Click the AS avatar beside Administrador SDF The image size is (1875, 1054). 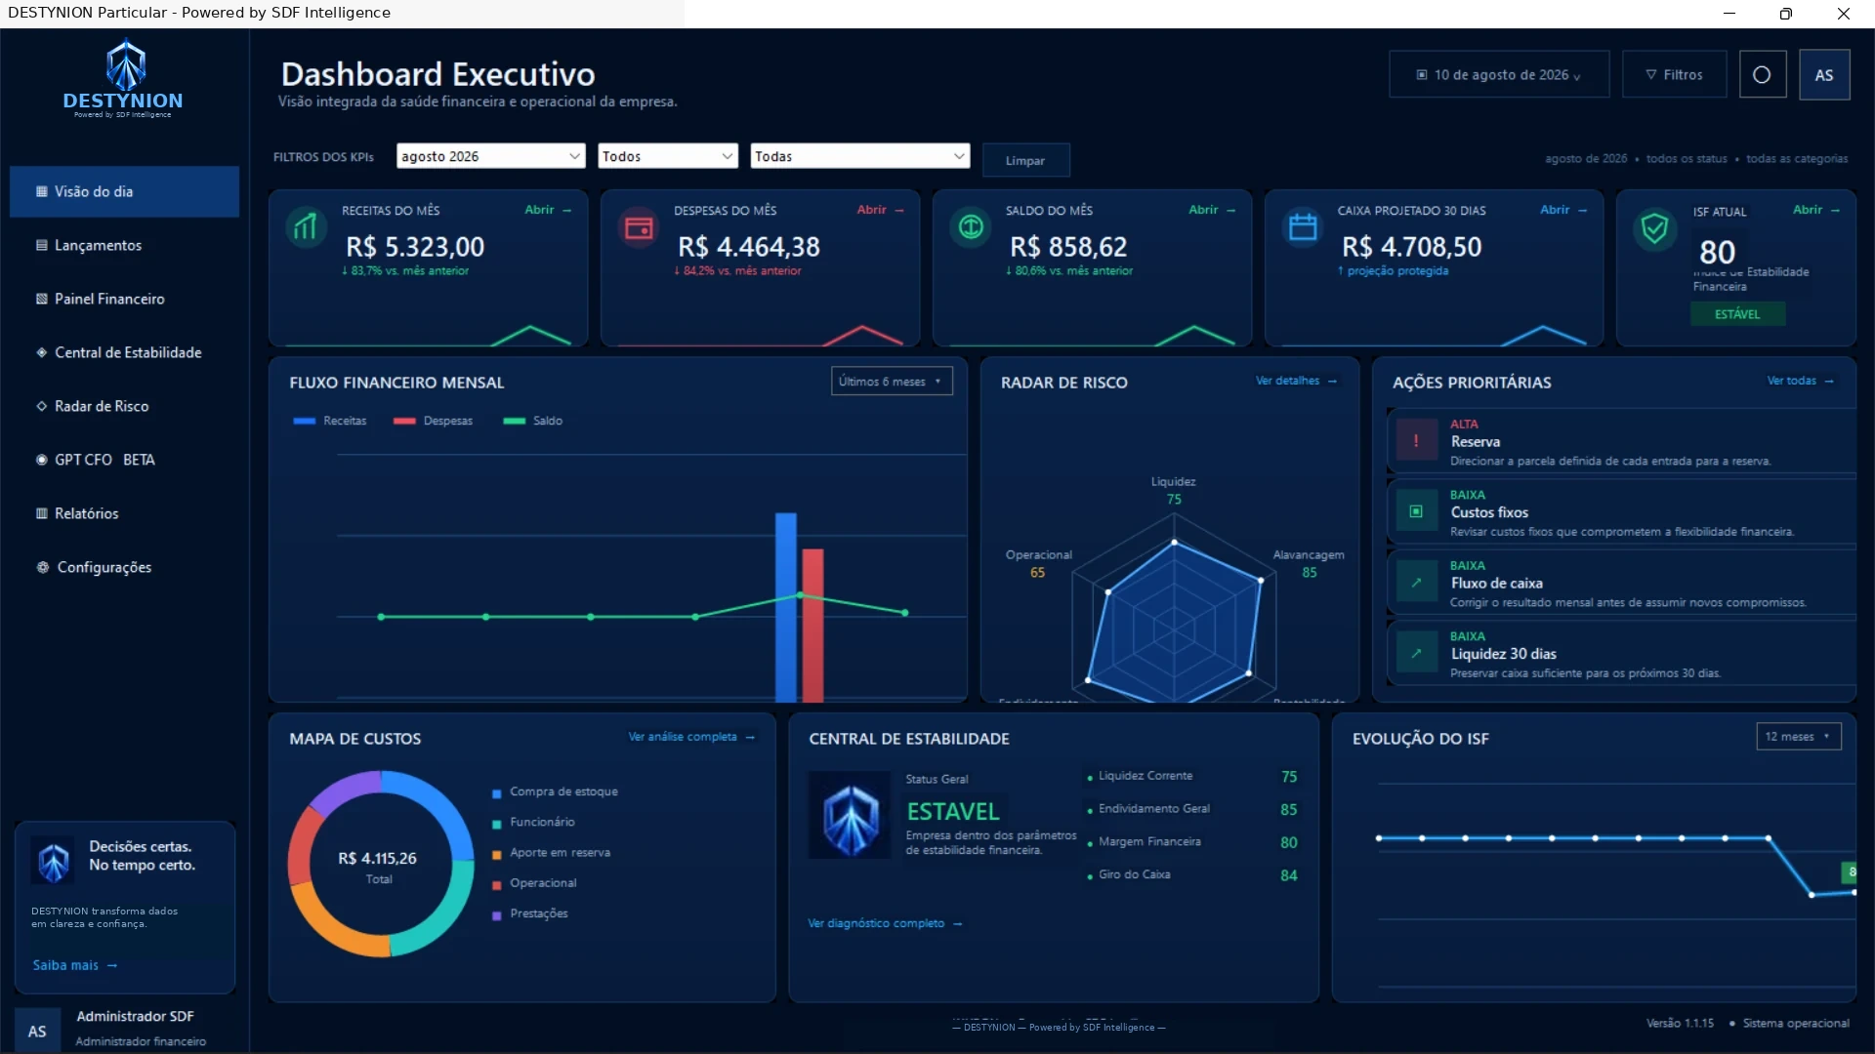[x=37, y=1031]
